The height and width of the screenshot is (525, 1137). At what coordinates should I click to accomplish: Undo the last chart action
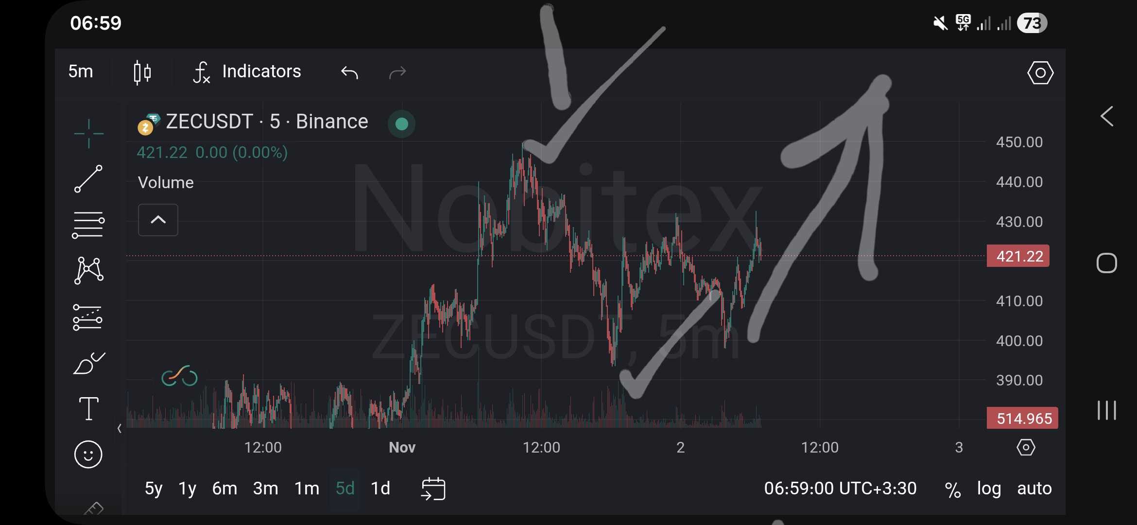click(x=349, y=72)
